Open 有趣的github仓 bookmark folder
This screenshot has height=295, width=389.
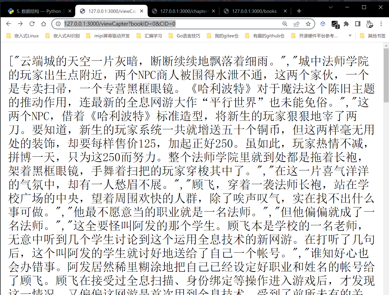point(265,36)
